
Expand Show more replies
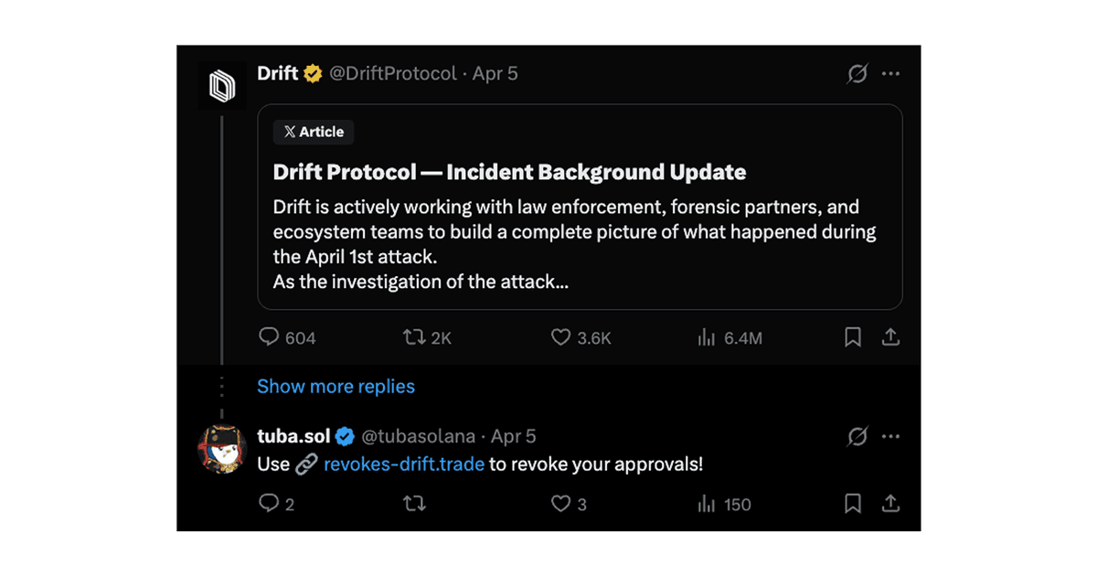tap(335, 386)
